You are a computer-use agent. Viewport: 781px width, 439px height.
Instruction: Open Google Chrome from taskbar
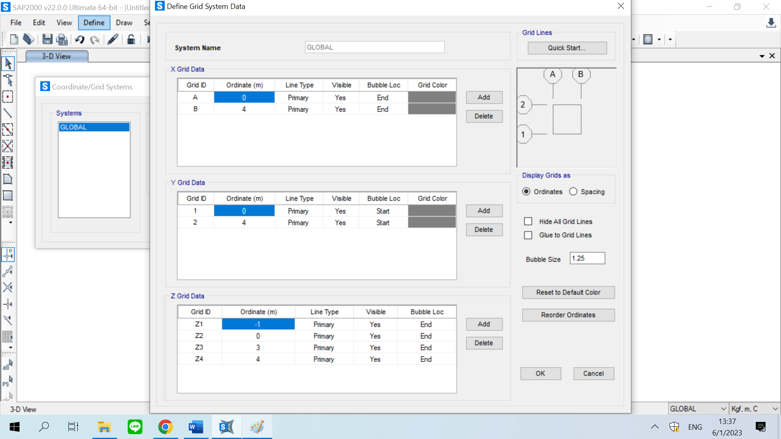pos(165,427)
